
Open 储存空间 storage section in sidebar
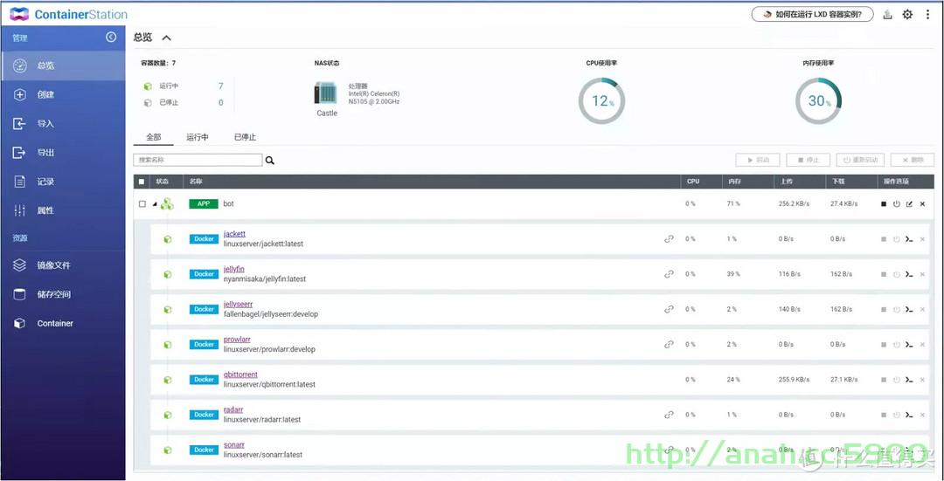(63, 294)
